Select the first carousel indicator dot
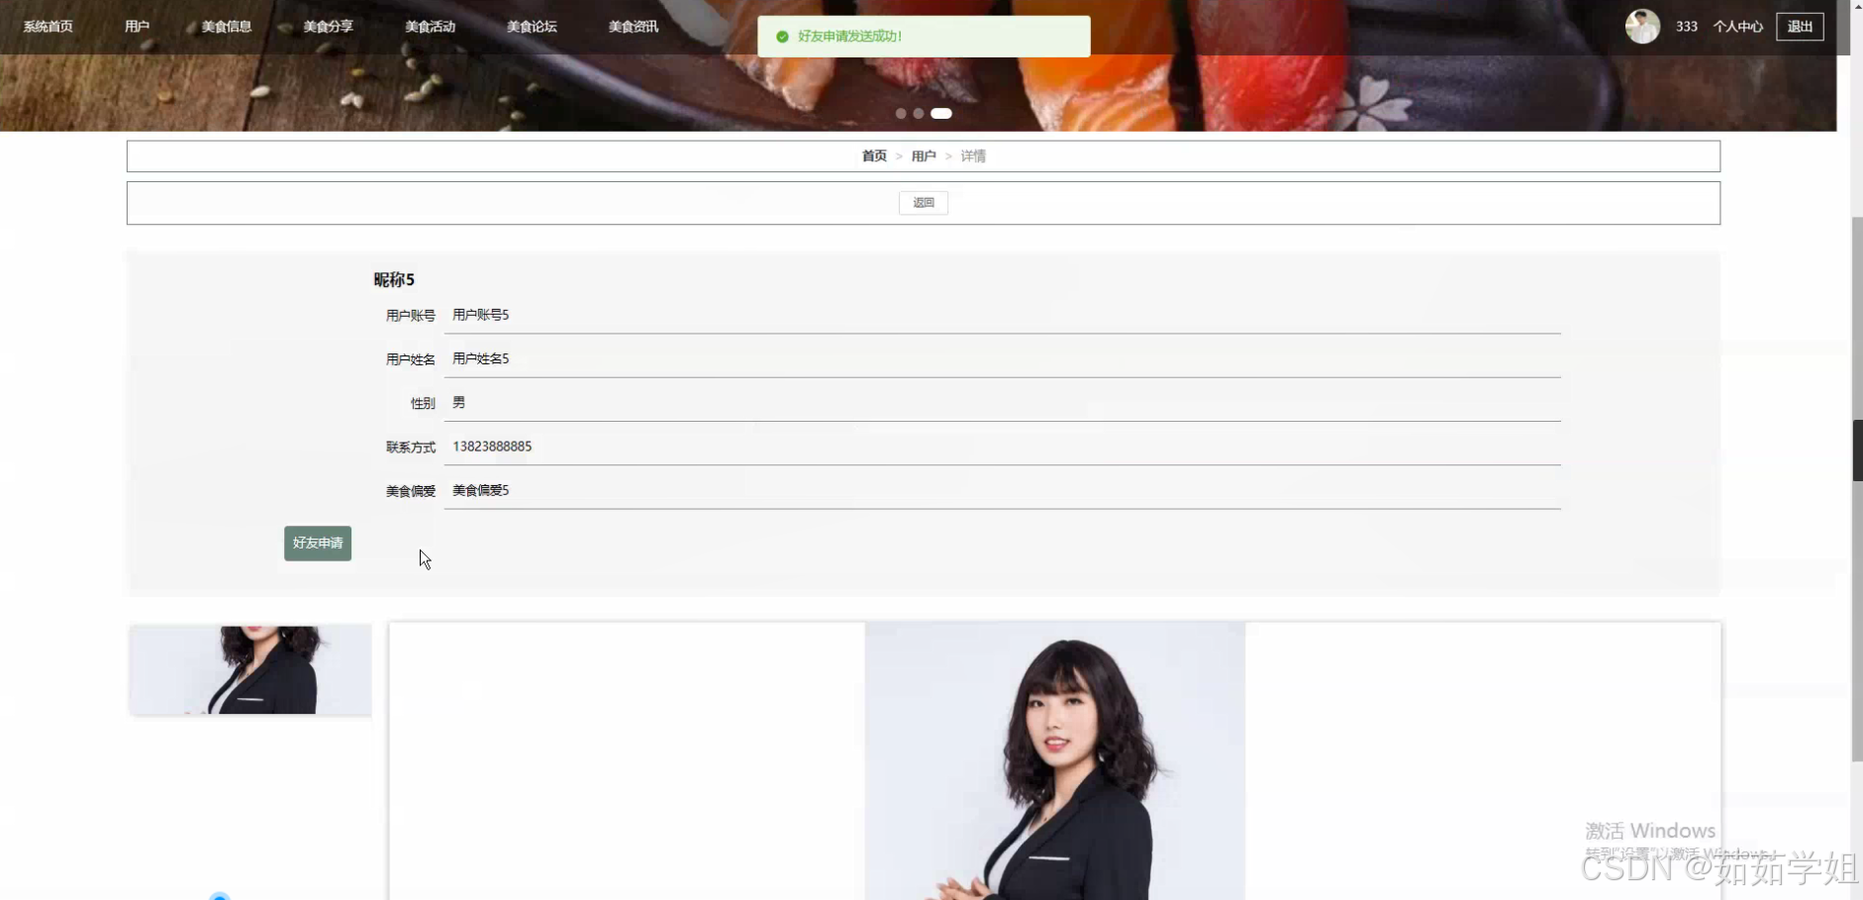The width and height of the screenshot is (1863, 900). click(x=901, y=114)
